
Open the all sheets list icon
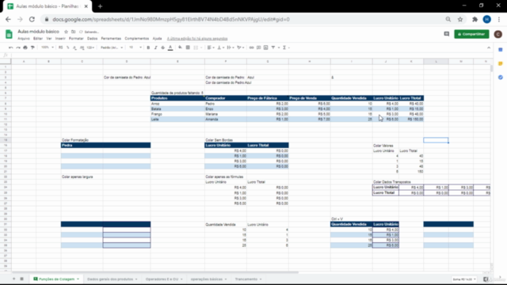[x=22, y=279]
